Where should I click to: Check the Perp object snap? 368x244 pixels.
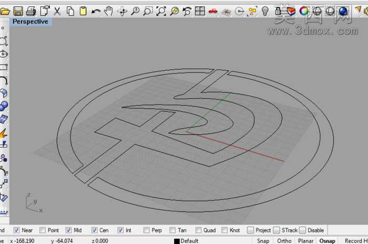pos(147,230)
